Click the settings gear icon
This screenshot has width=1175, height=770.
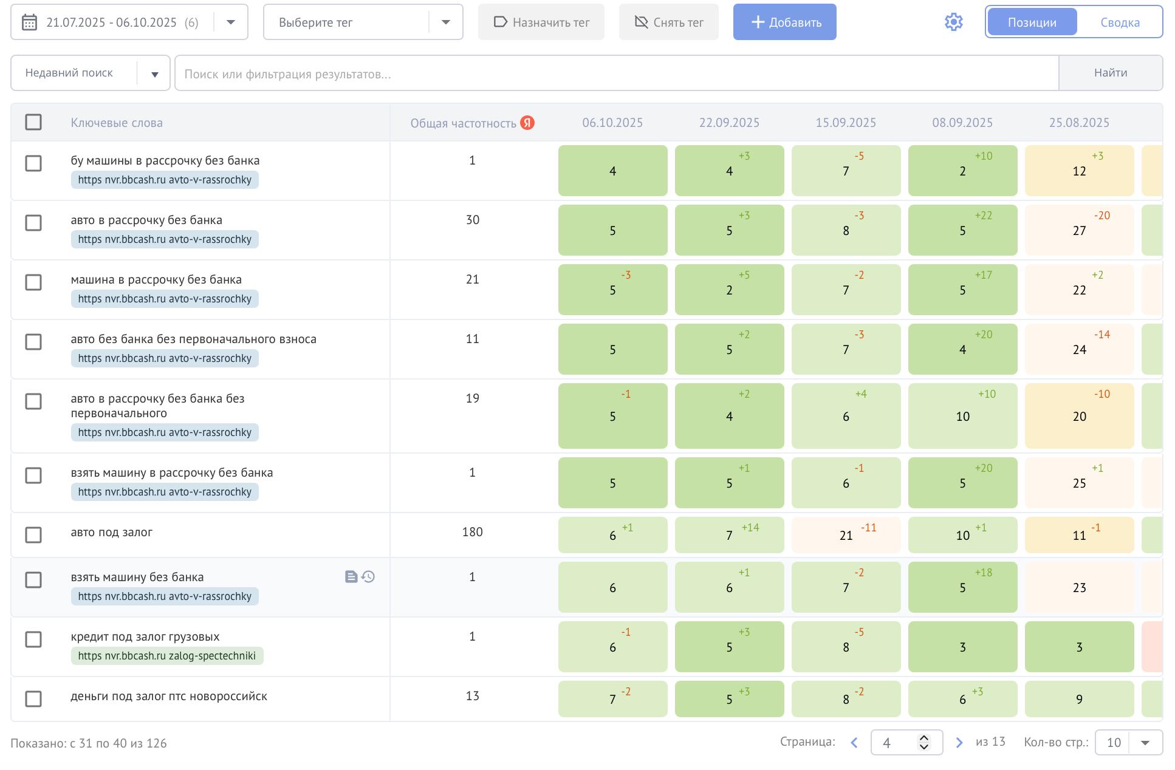(x=953, y=22)
